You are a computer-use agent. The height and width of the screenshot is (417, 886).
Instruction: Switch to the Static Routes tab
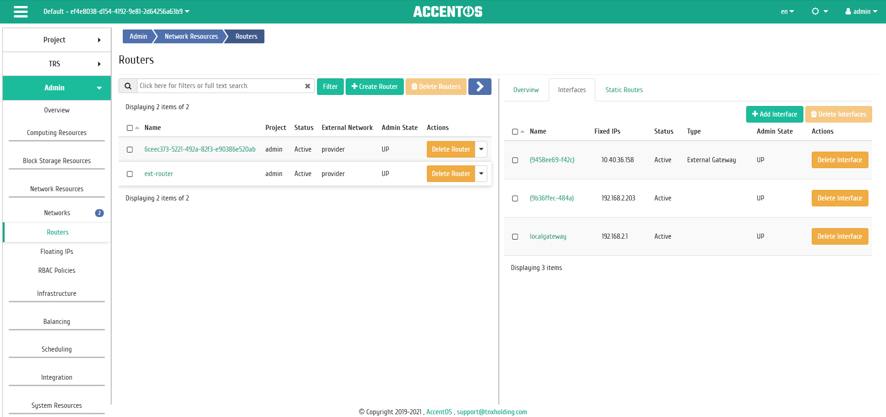tap(624, 90)
